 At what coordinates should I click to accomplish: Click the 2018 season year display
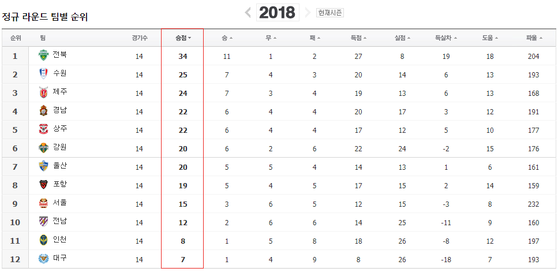click(x=278, y=13)
